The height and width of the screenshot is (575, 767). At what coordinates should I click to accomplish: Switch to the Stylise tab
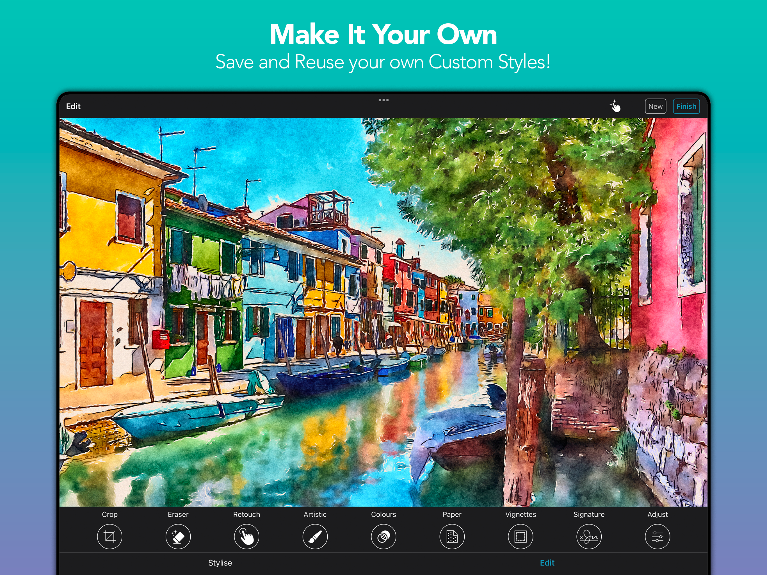pos(220,563)
